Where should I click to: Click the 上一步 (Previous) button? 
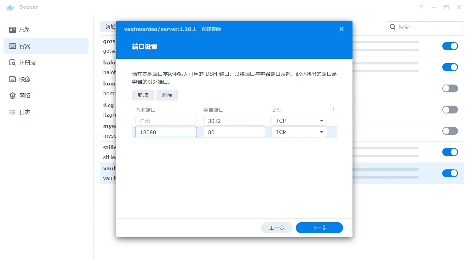coord(277,228)
